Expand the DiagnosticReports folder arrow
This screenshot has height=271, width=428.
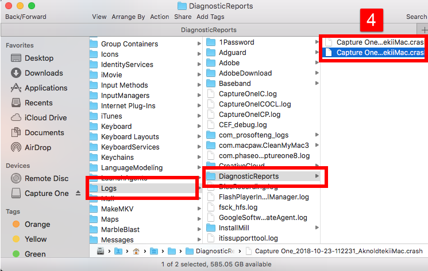317,176
